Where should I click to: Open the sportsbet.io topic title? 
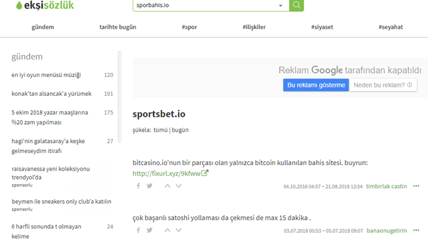[x=159, y=114]
